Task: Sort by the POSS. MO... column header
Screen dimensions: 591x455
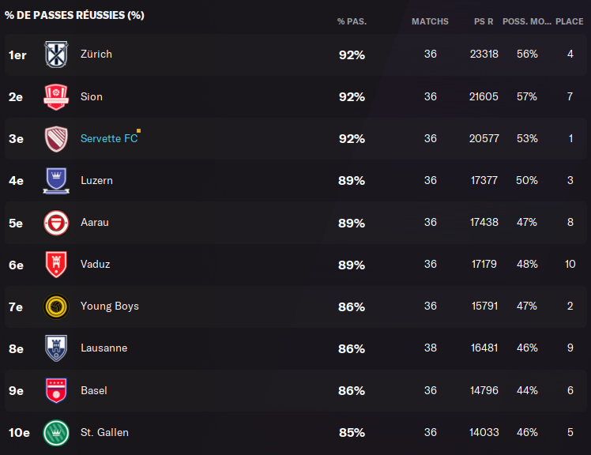Action: tap(526, 21)
